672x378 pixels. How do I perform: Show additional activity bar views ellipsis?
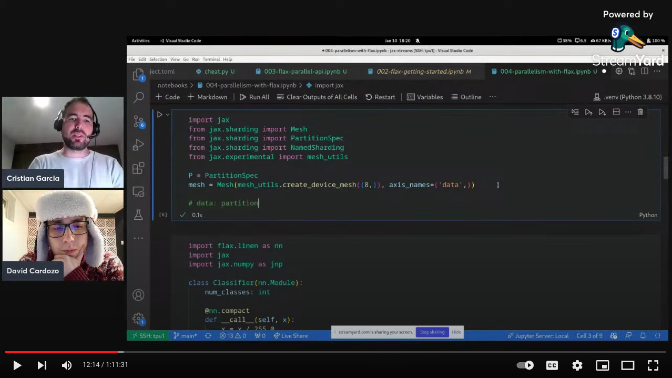click(138, 238)
